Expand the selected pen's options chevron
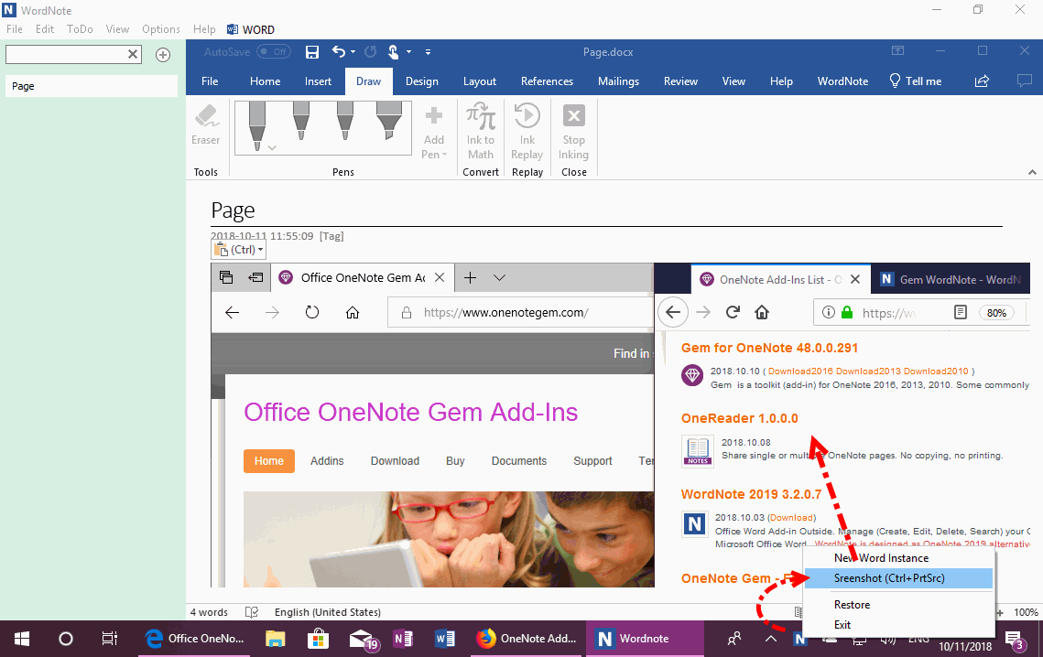Screen dimensions: 1043x657 pyautogui.click(x=272, y=147)
